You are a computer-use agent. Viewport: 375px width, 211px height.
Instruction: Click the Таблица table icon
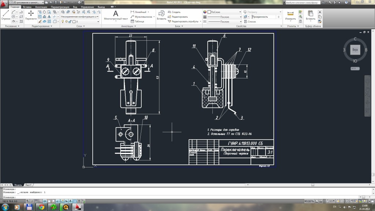132,22
